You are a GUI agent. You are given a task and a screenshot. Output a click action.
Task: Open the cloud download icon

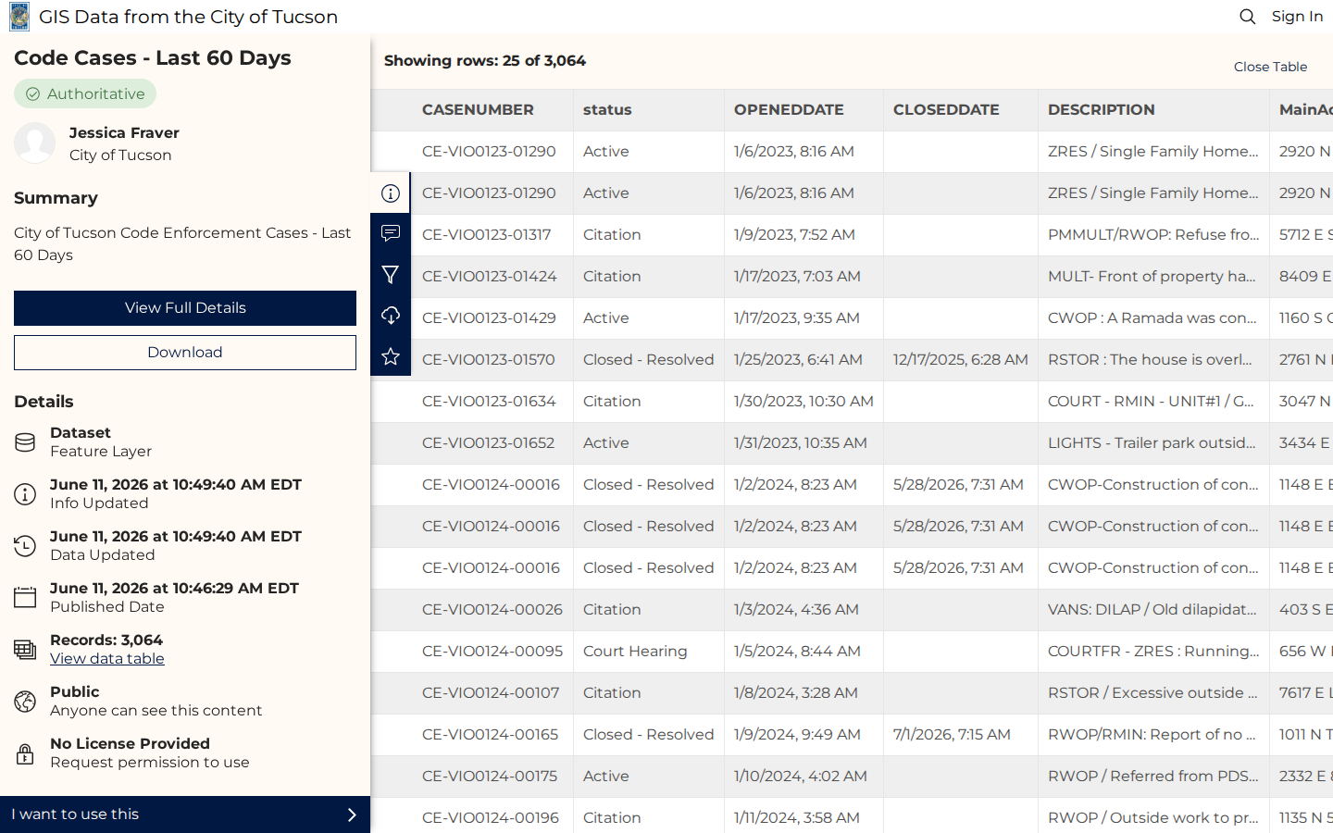click(391, 316)
